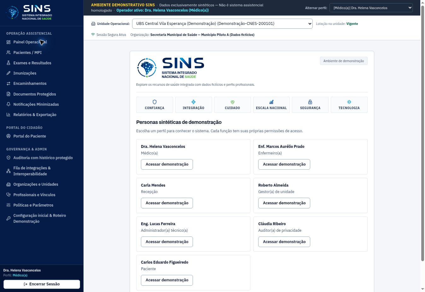Screen dimensions: 425x292
Task: Click the Imunizações syringe icon
Action: (9, 73)
